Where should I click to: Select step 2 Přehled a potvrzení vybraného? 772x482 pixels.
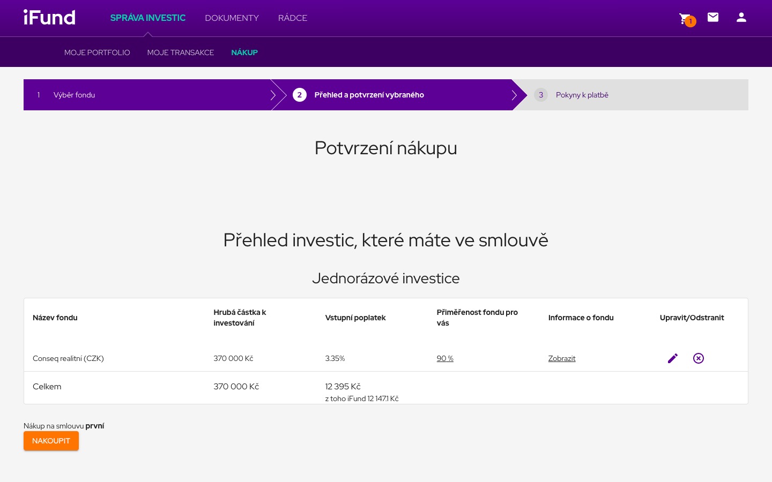click(x=369, y=95)
